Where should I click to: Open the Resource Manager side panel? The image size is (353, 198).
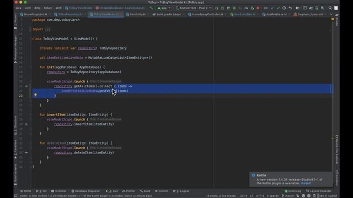[15, 50]
